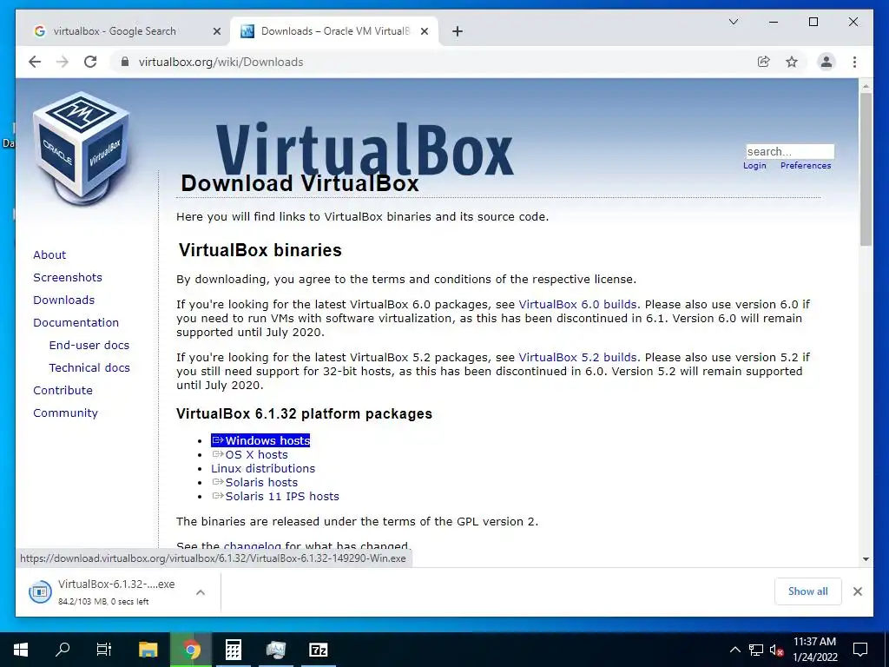The width and height of the screenshot is (889, 667).
Task: Click the page vertical scrollbar thumb
Action: tap(866, 169)
